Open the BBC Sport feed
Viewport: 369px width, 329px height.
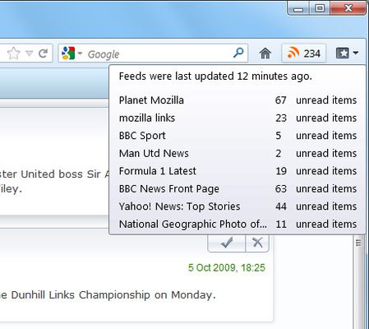tap(238, 136)
